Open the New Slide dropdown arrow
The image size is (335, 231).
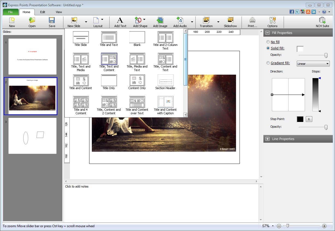click(86, 22)
